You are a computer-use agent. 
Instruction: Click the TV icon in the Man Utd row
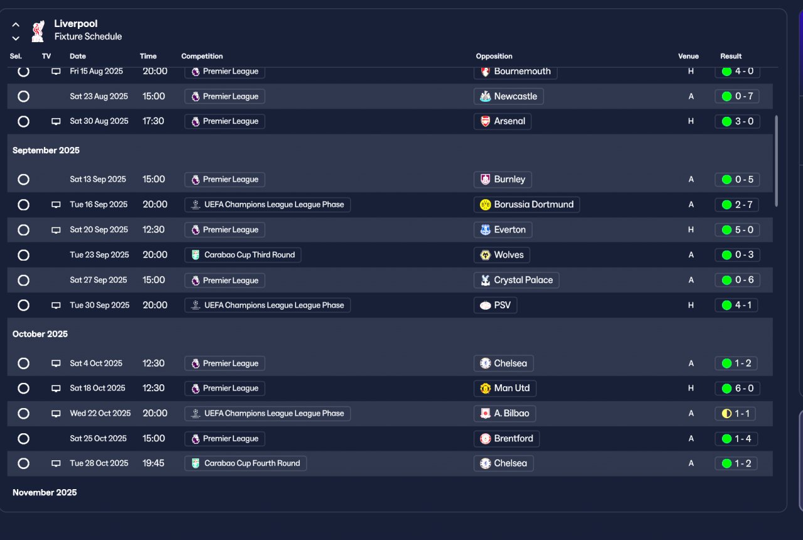(x=56, y=388)
